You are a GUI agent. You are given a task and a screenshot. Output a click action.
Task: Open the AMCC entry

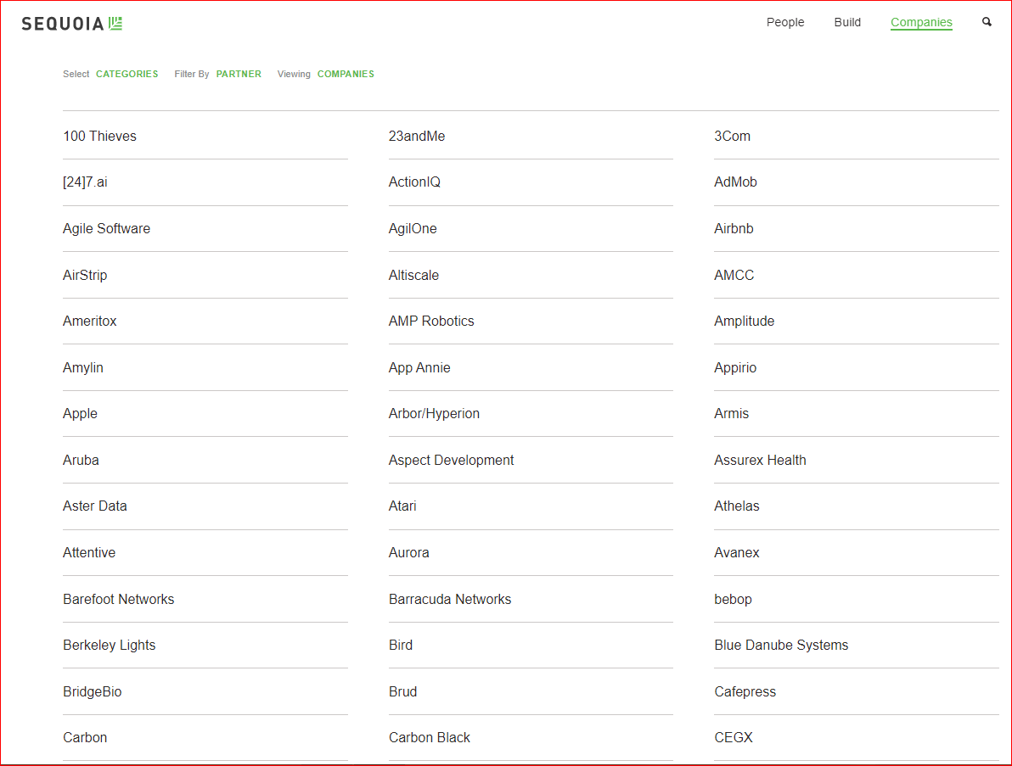point(734,275)
